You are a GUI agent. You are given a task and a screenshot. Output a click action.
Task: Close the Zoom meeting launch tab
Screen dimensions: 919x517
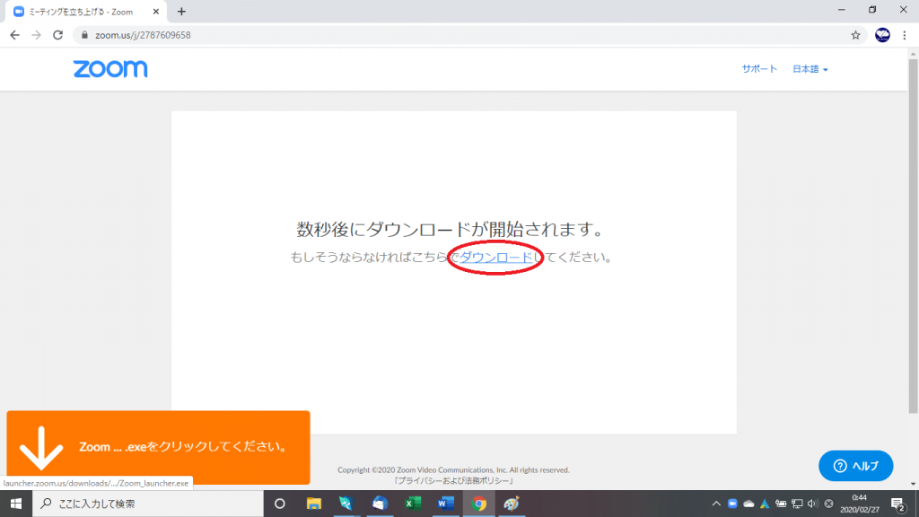point(156,11)
